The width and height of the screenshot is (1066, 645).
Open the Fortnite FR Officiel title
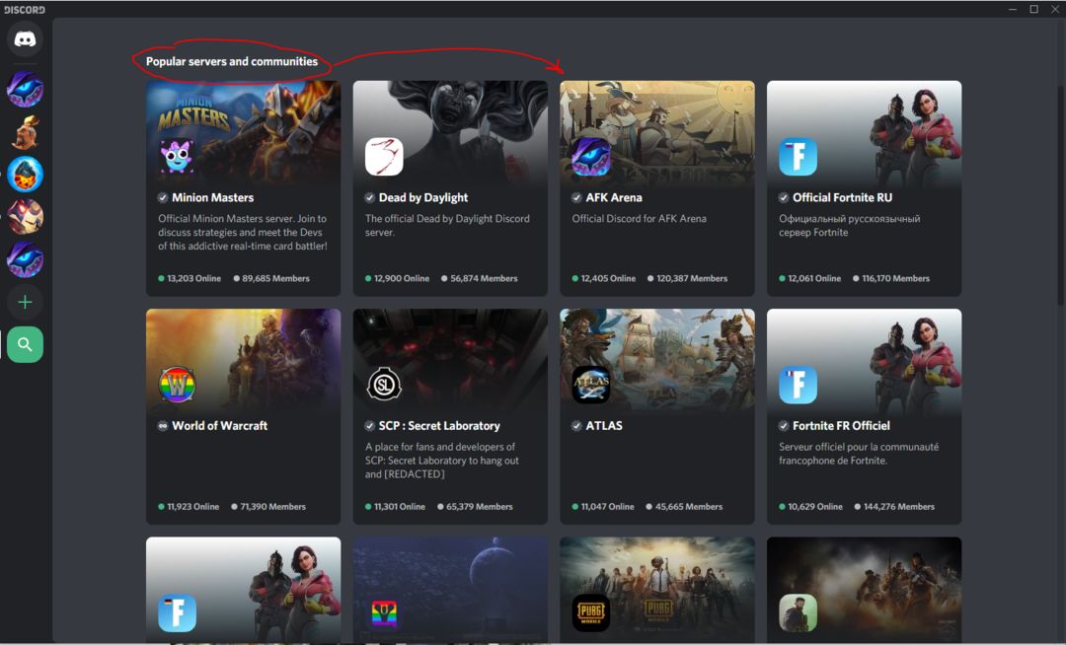pos(841,426)
